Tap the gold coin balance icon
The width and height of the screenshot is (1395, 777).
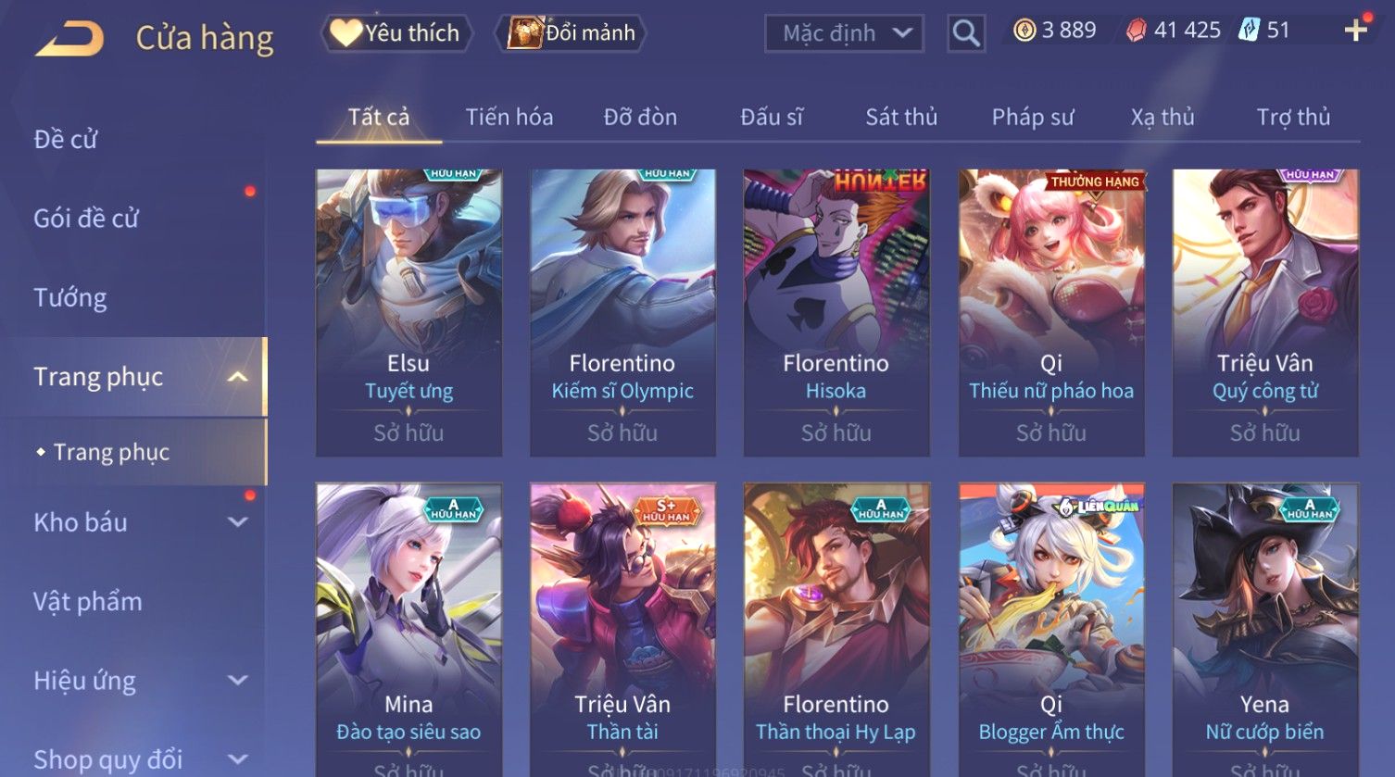pyautogui.click(x=1024, y=31)
